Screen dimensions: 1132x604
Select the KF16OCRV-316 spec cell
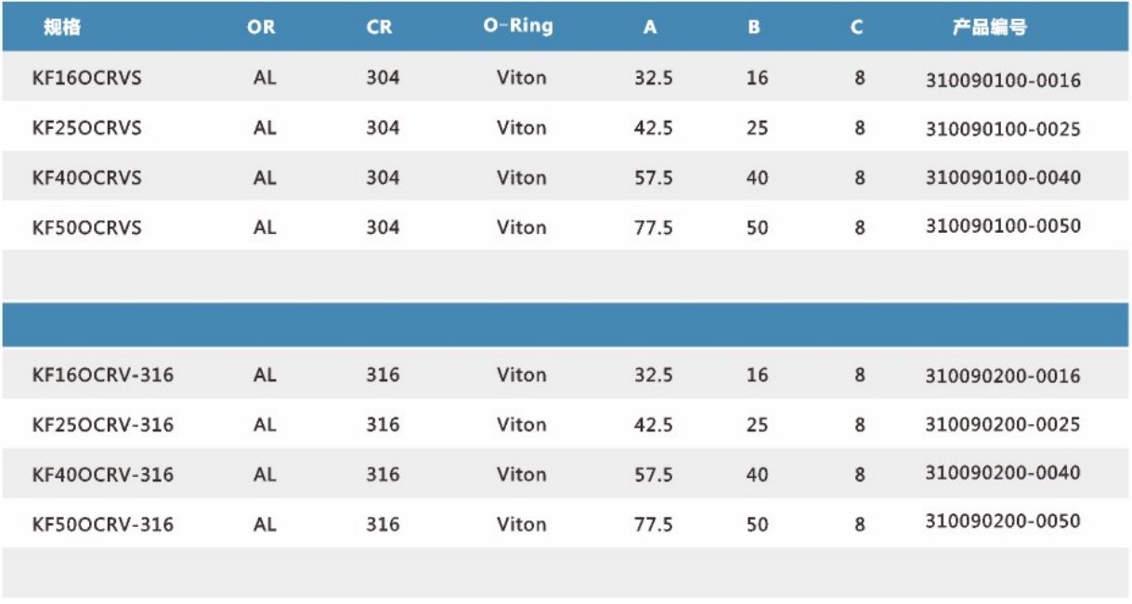(x=102, y=376)
